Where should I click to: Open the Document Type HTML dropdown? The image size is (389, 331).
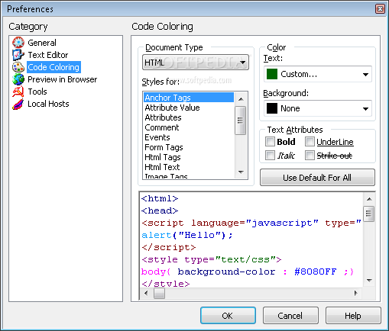(196, 63)
